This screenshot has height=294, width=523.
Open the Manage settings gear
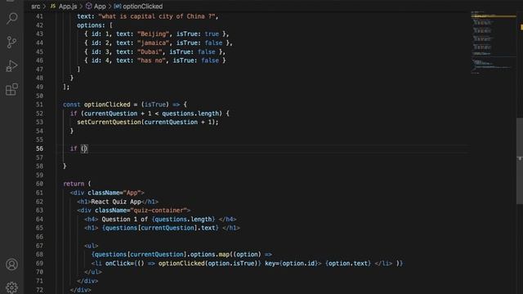[11, 287]
